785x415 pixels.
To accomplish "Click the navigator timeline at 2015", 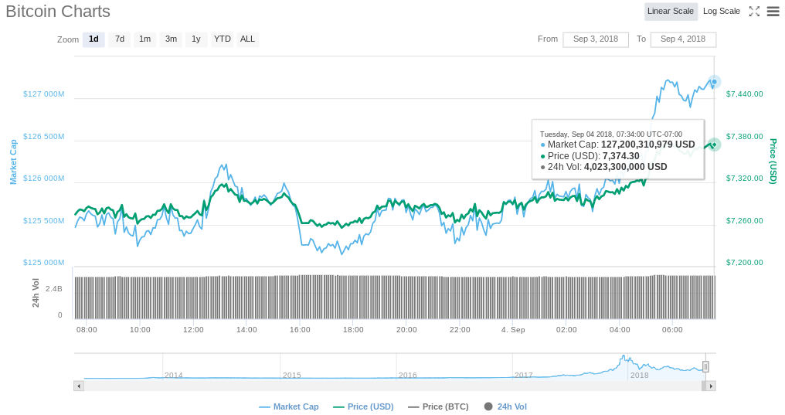I will click(x=292, y=375).
